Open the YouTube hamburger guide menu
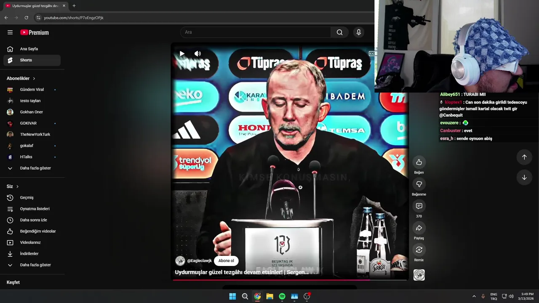This screenshot has width=539, height=303. 10,32
